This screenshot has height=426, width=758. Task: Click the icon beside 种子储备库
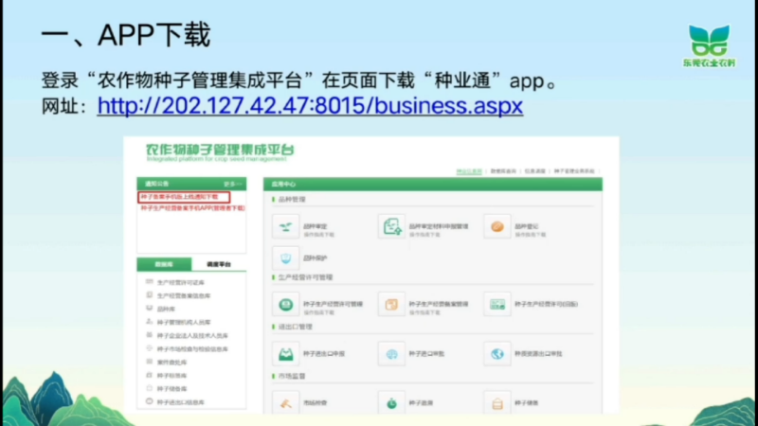pos(150,388)
